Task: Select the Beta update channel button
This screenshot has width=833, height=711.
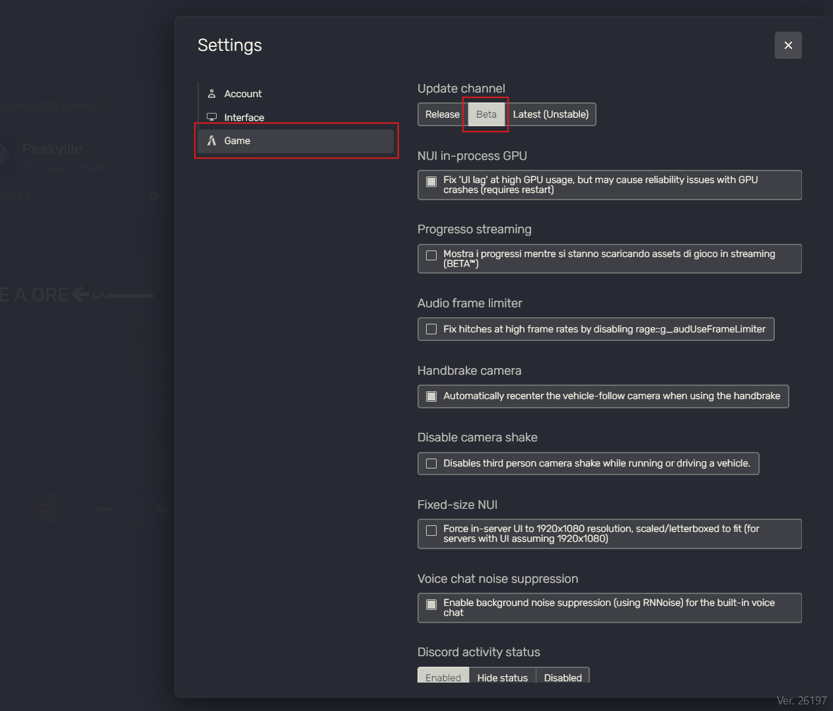Action: click(486, 114)
